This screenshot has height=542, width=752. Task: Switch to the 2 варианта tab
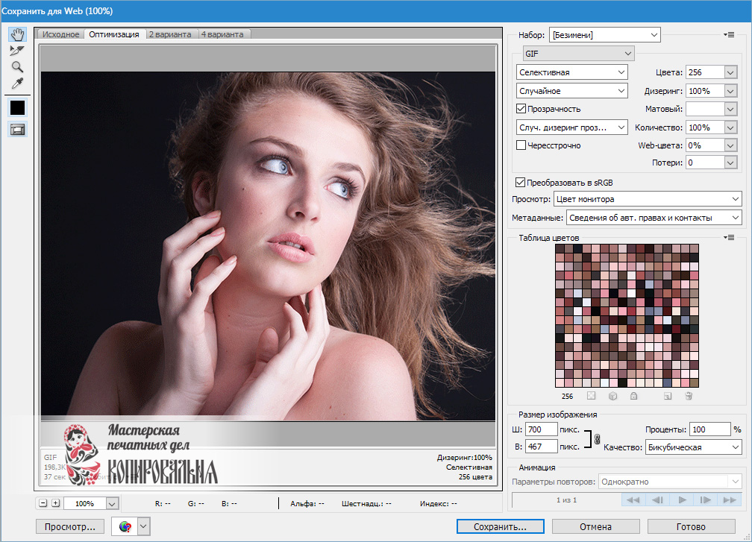click(170, 34)
